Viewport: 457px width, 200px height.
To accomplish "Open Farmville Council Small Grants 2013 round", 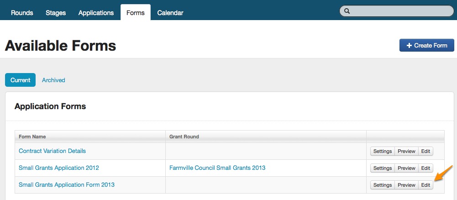I will [217, 168].
